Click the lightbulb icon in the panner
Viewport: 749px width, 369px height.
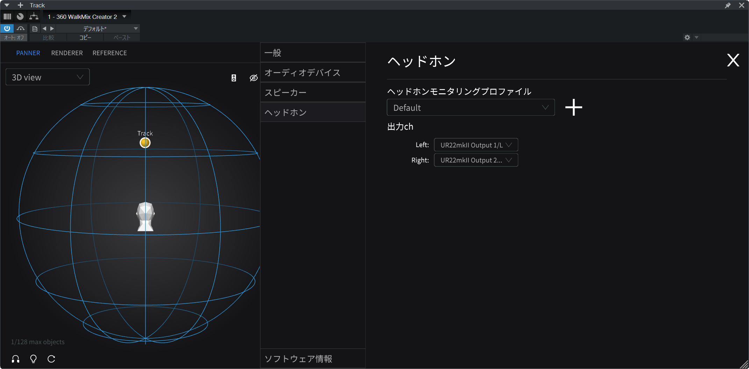click(x=34, y=359)
